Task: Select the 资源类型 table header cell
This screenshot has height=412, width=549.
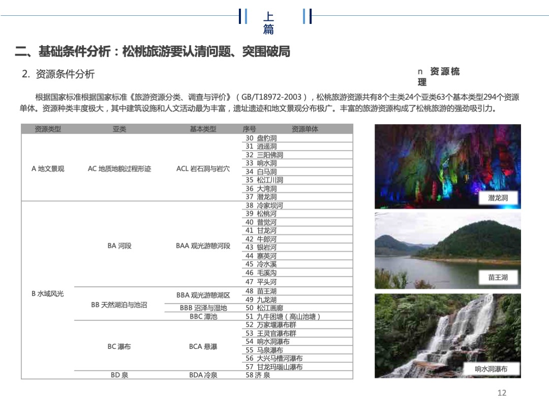Action: tap(48, 129)
